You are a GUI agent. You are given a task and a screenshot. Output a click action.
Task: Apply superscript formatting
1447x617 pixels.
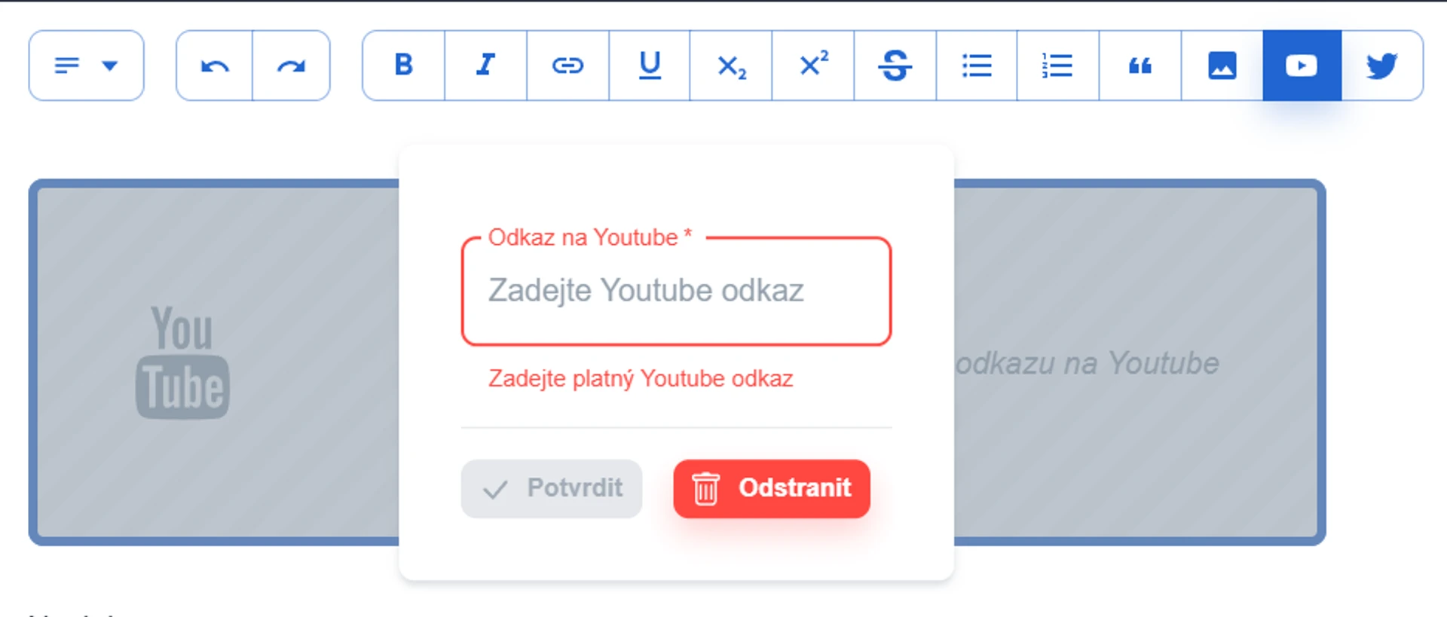[813, 66]
